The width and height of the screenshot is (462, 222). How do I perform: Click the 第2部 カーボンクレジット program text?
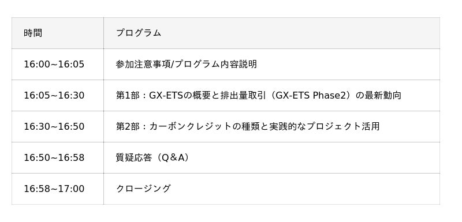(248, 126)
